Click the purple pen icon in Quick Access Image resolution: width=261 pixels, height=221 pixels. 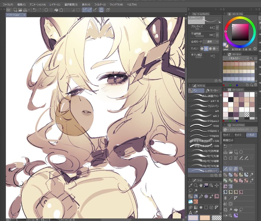tap(236, 216)
